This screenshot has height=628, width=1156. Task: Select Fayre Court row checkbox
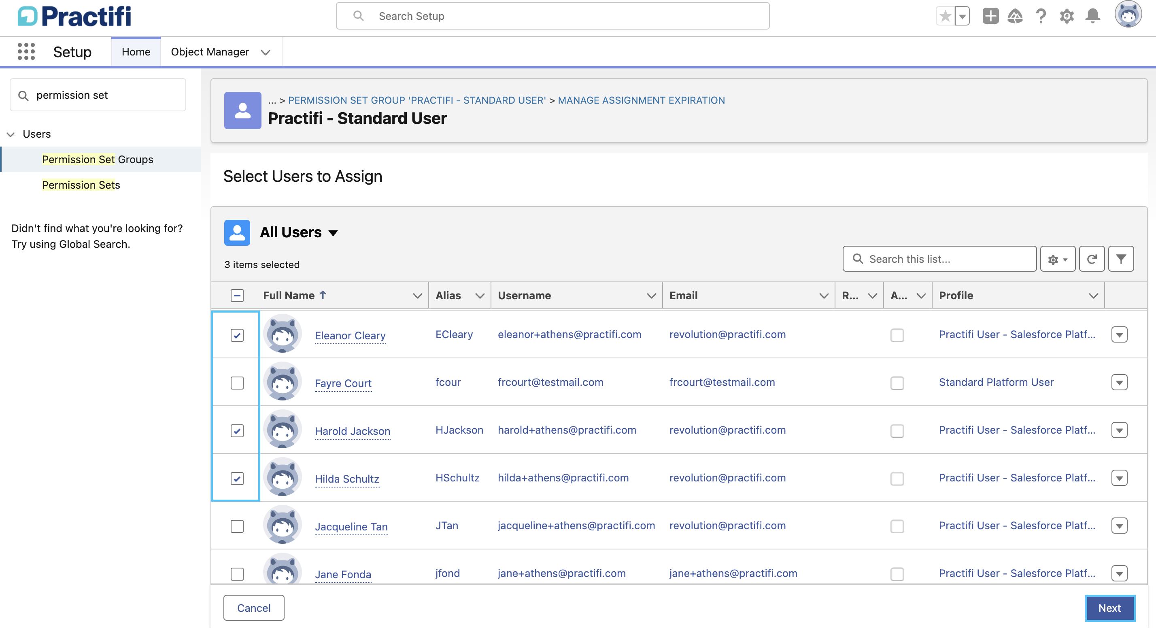pyautogui.click(x=237, y=383)
